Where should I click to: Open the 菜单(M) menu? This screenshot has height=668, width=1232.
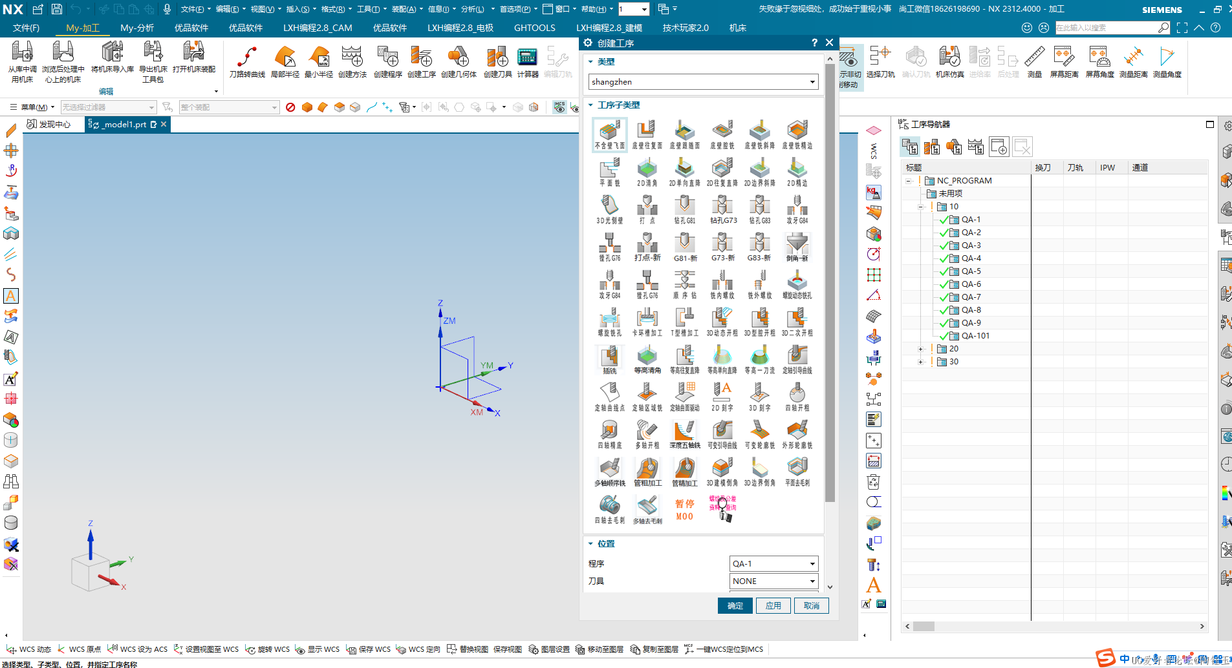(x=32, y=107)
